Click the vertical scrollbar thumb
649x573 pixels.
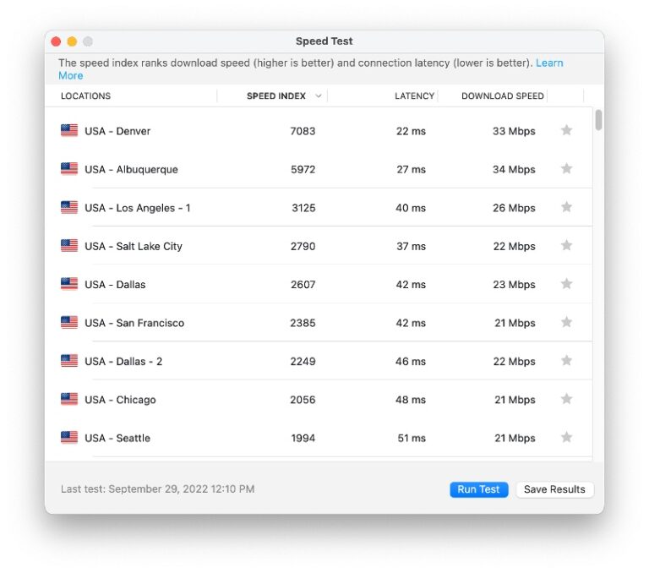tap(598, 120)
